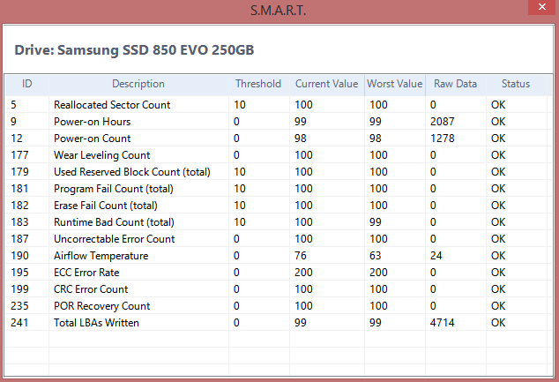This screenshot has height=382, width=559.
Task: Click the Drive: Samsung SSD 850 EVO heading
Action: coord(134,50)
